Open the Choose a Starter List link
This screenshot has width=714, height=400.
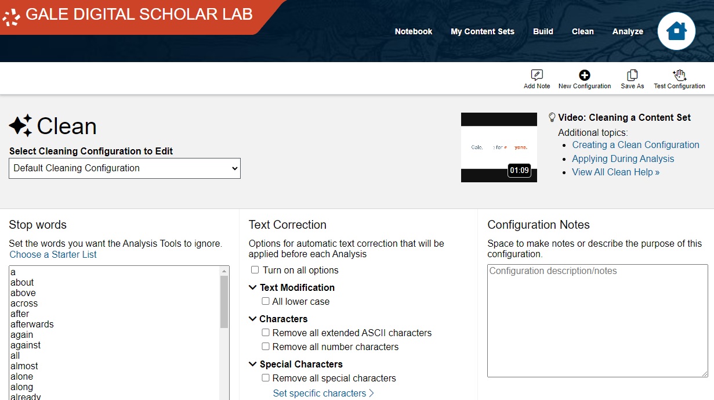(x=53, y=254)
